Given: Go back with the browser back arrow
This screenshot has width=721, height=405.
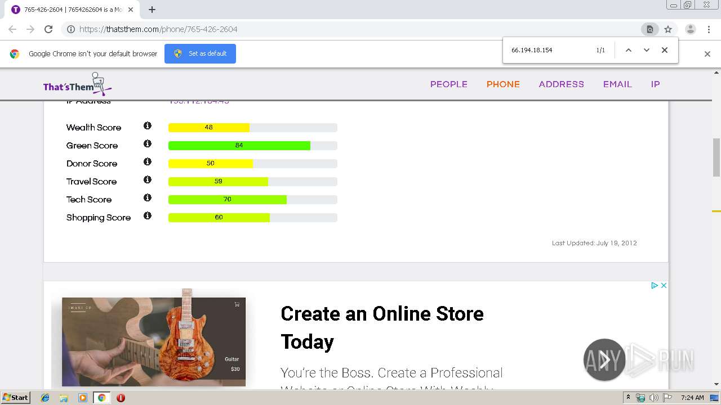Looking at the screenshot, I should [12, 29].
